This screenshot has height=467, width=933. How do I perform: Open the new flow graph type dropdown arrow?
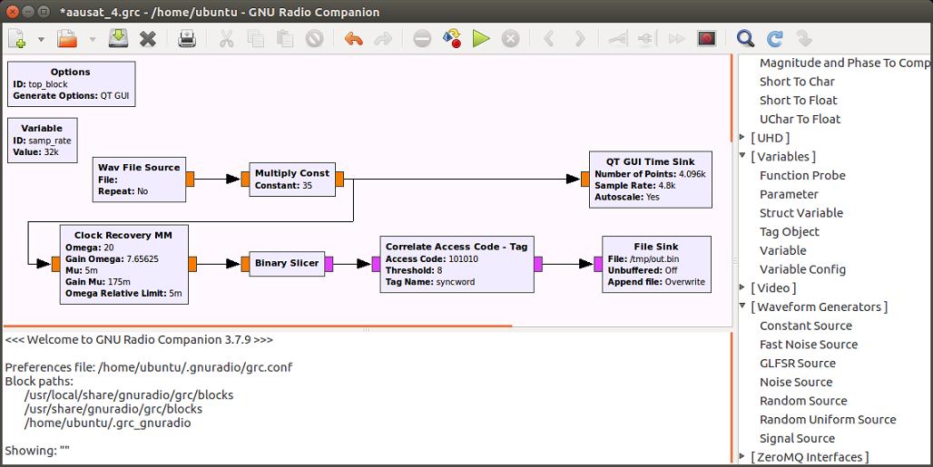point(41,40)
